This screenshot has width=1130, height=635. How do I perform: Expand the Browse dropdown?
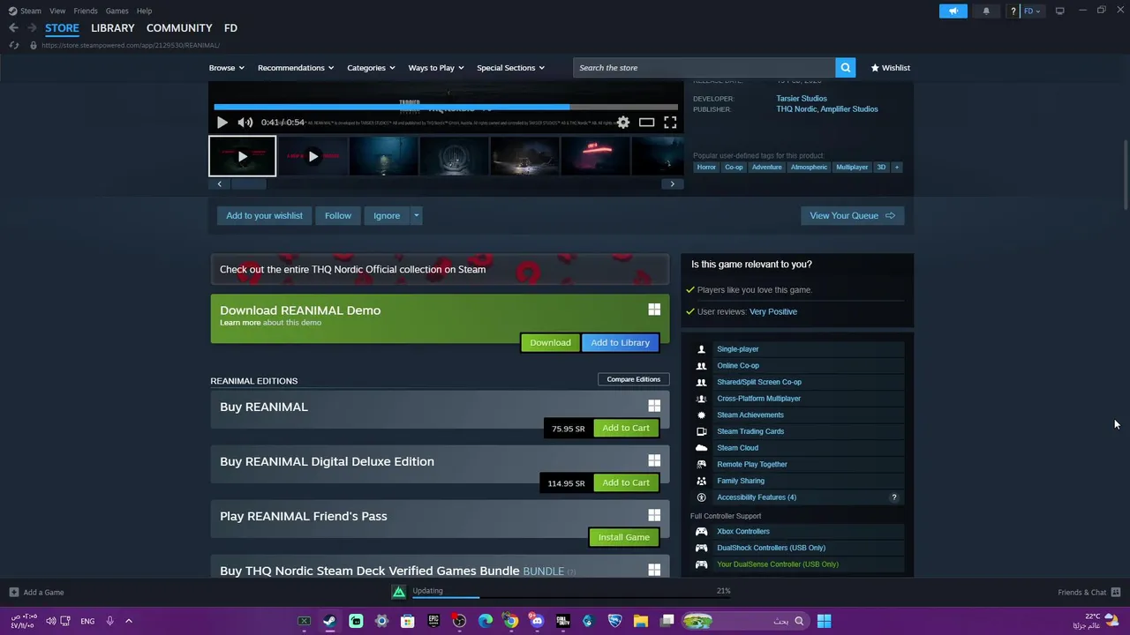pos(227,68)
